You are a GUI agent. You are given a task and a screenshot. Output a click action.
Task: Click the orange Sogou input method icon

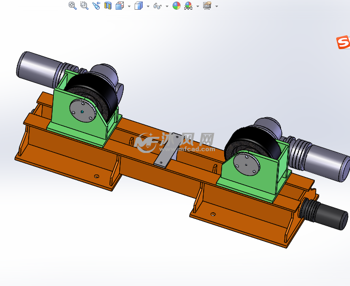[343, 43]
